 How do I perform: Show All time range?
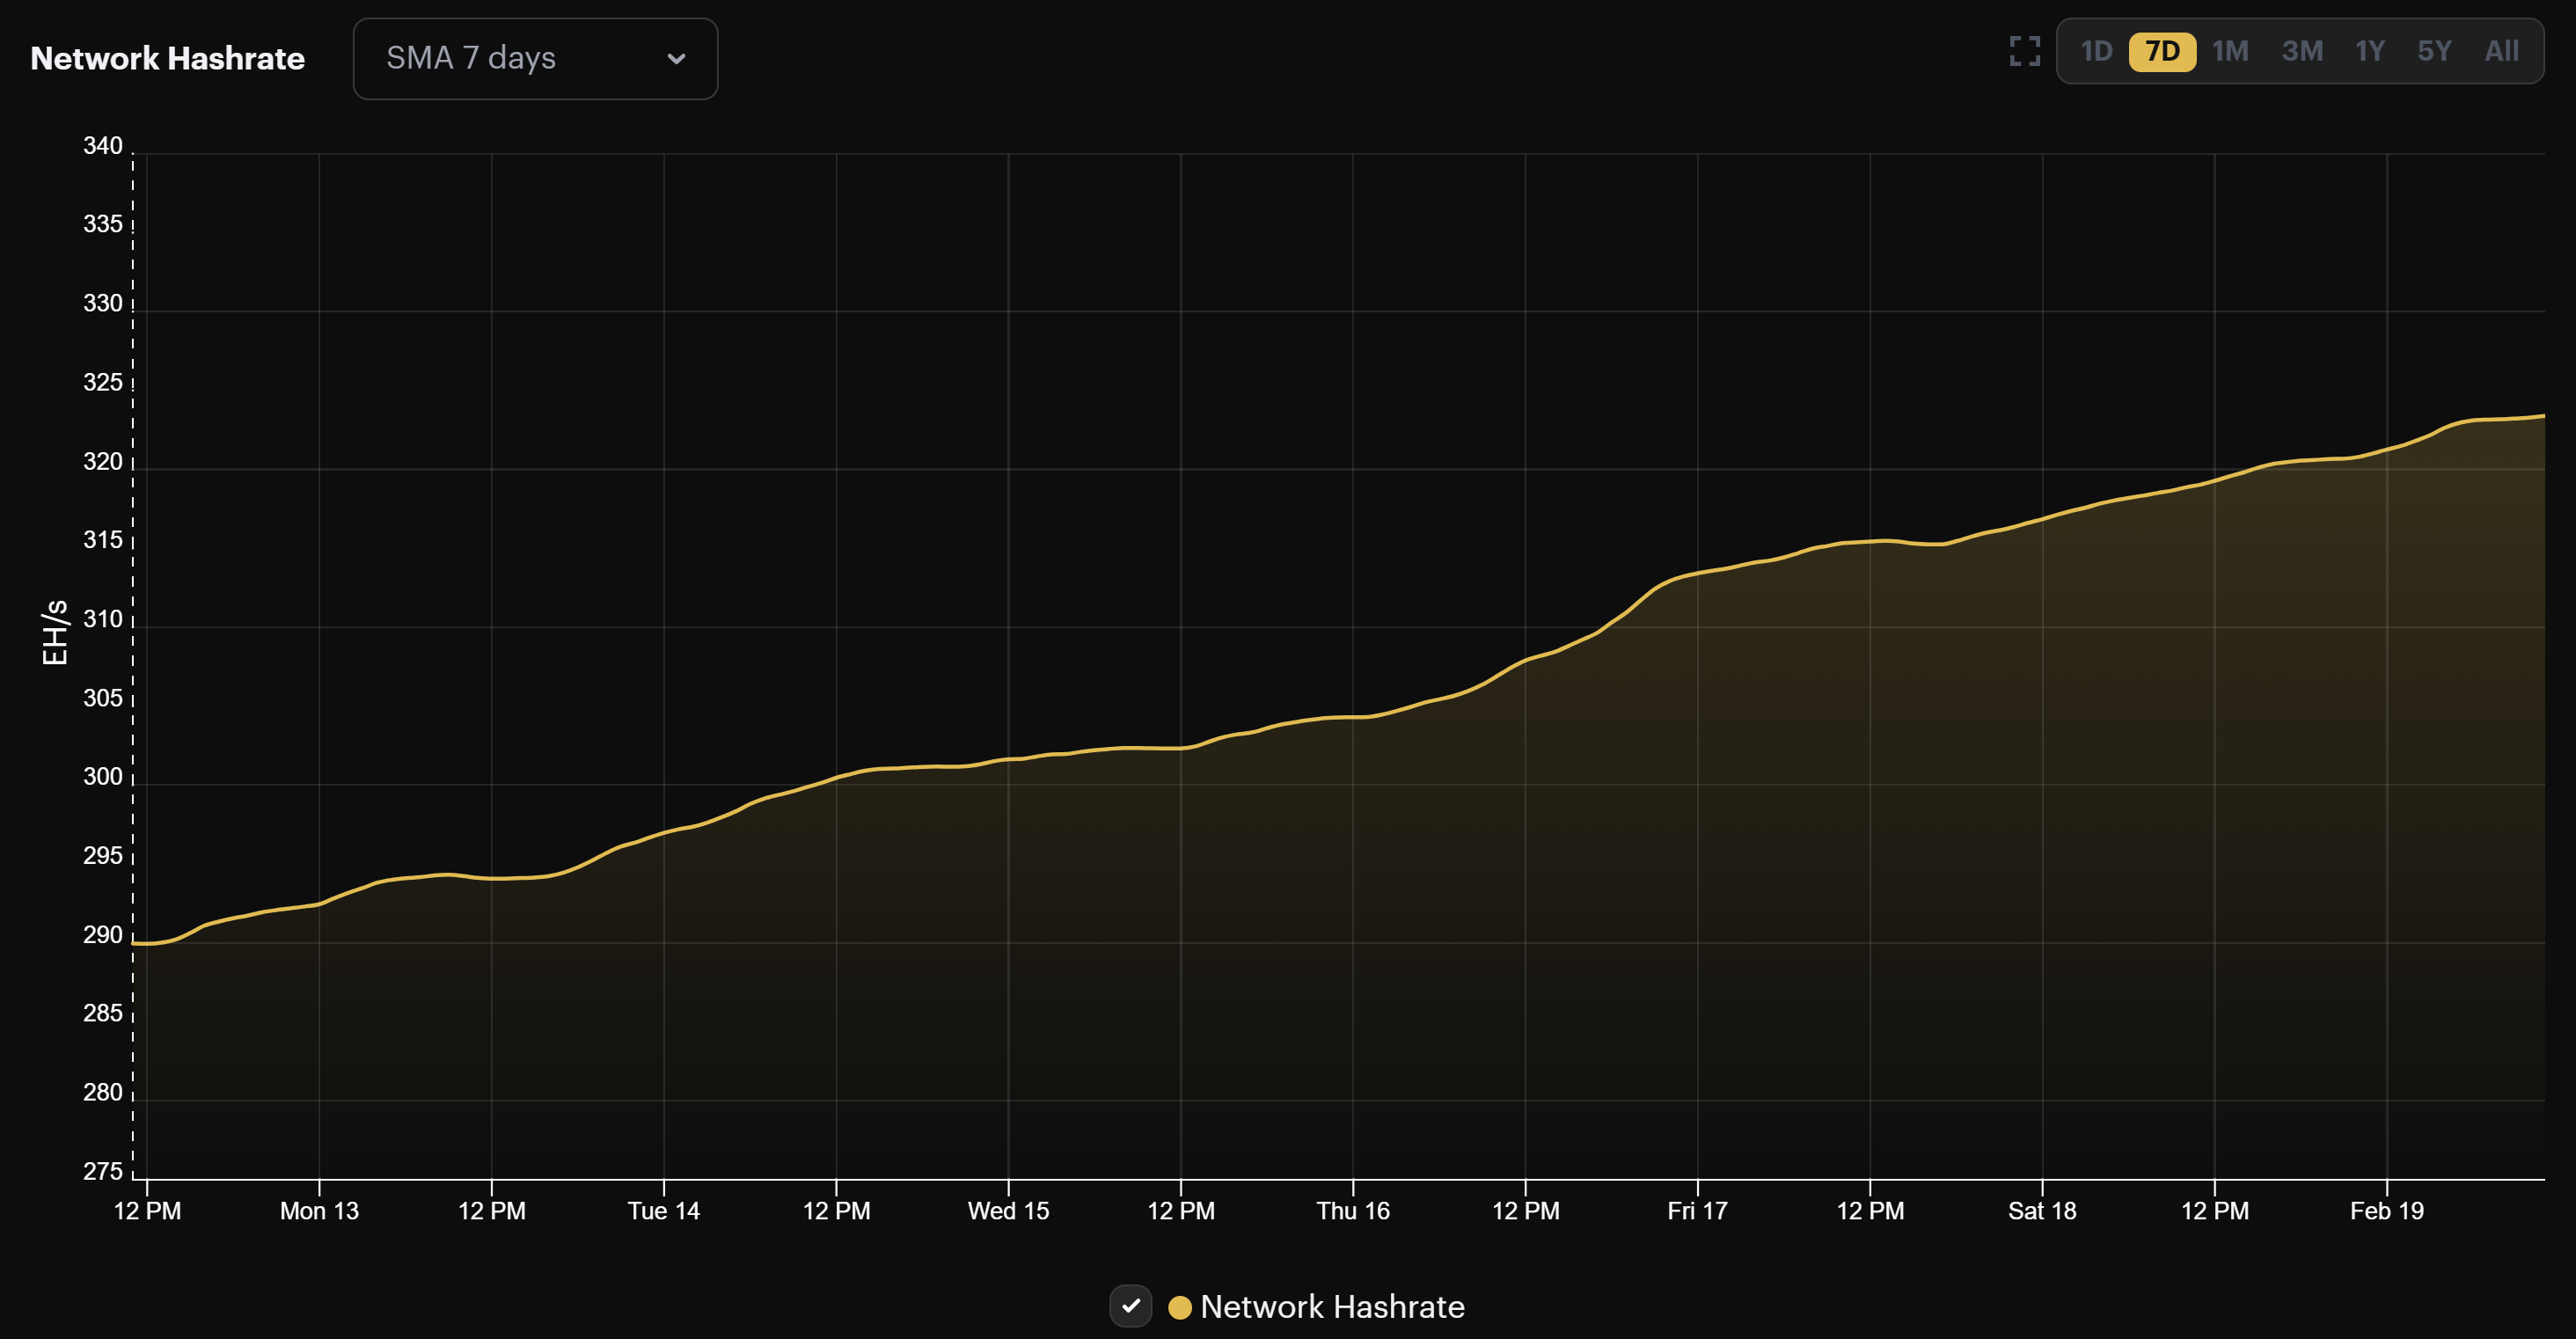tap(2501, 51)
